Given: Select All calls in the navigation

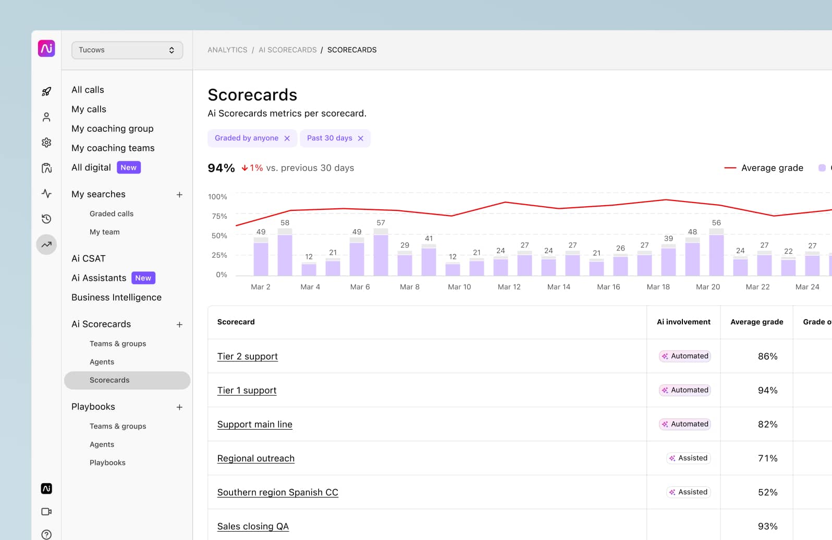Looking at the screenshot, I should tap(88, 90).
